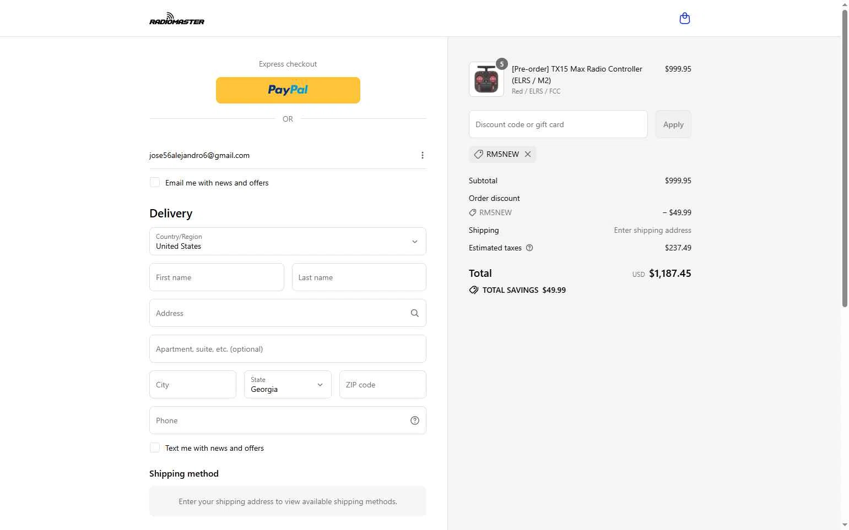849x530 pixels.
Task: Click the RadioMaster logo
Action: (x=177, y=19)
